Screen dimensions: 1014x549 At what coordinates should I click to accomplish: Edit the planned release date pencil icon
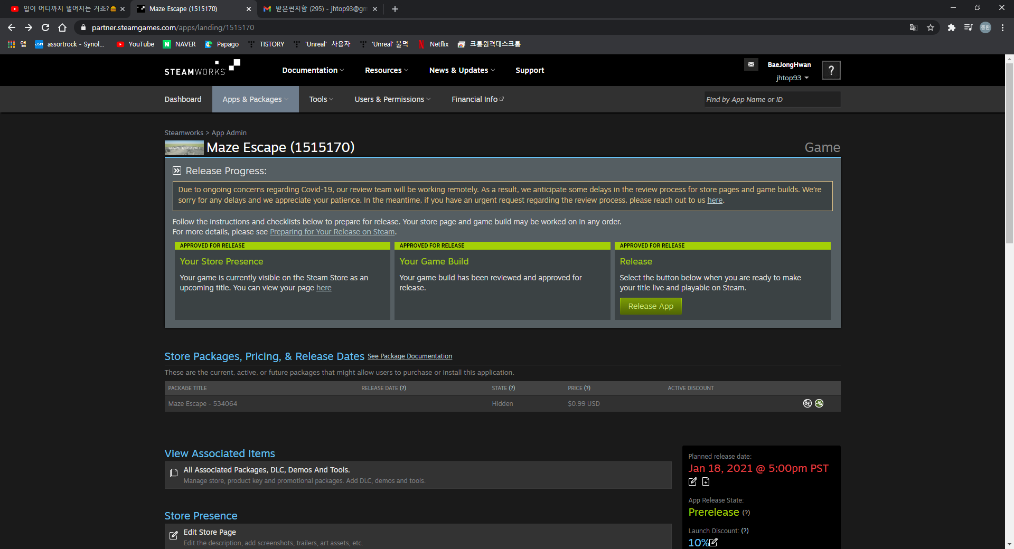pos(693,481)
